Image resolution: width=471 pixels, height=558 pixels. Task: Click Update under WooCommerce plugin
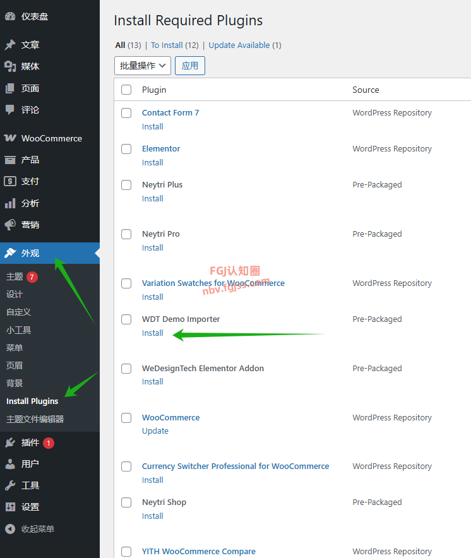coord(155,431)
